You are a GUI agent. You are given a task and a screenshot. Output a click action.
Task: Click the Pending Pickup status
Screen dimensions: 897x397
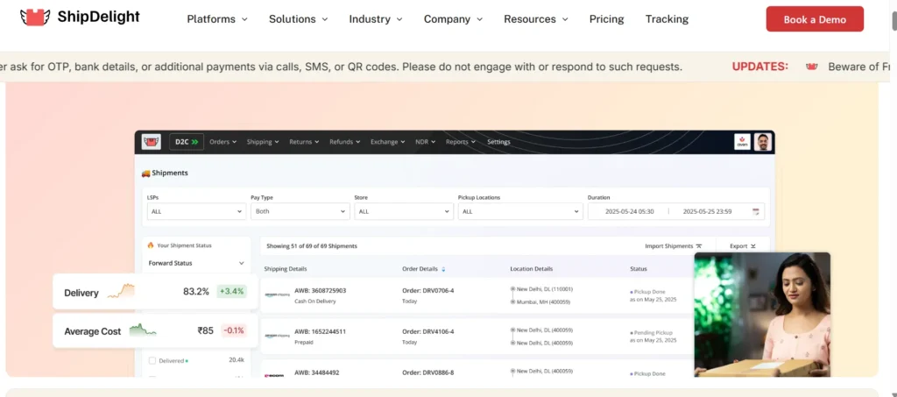click(653, 332)
